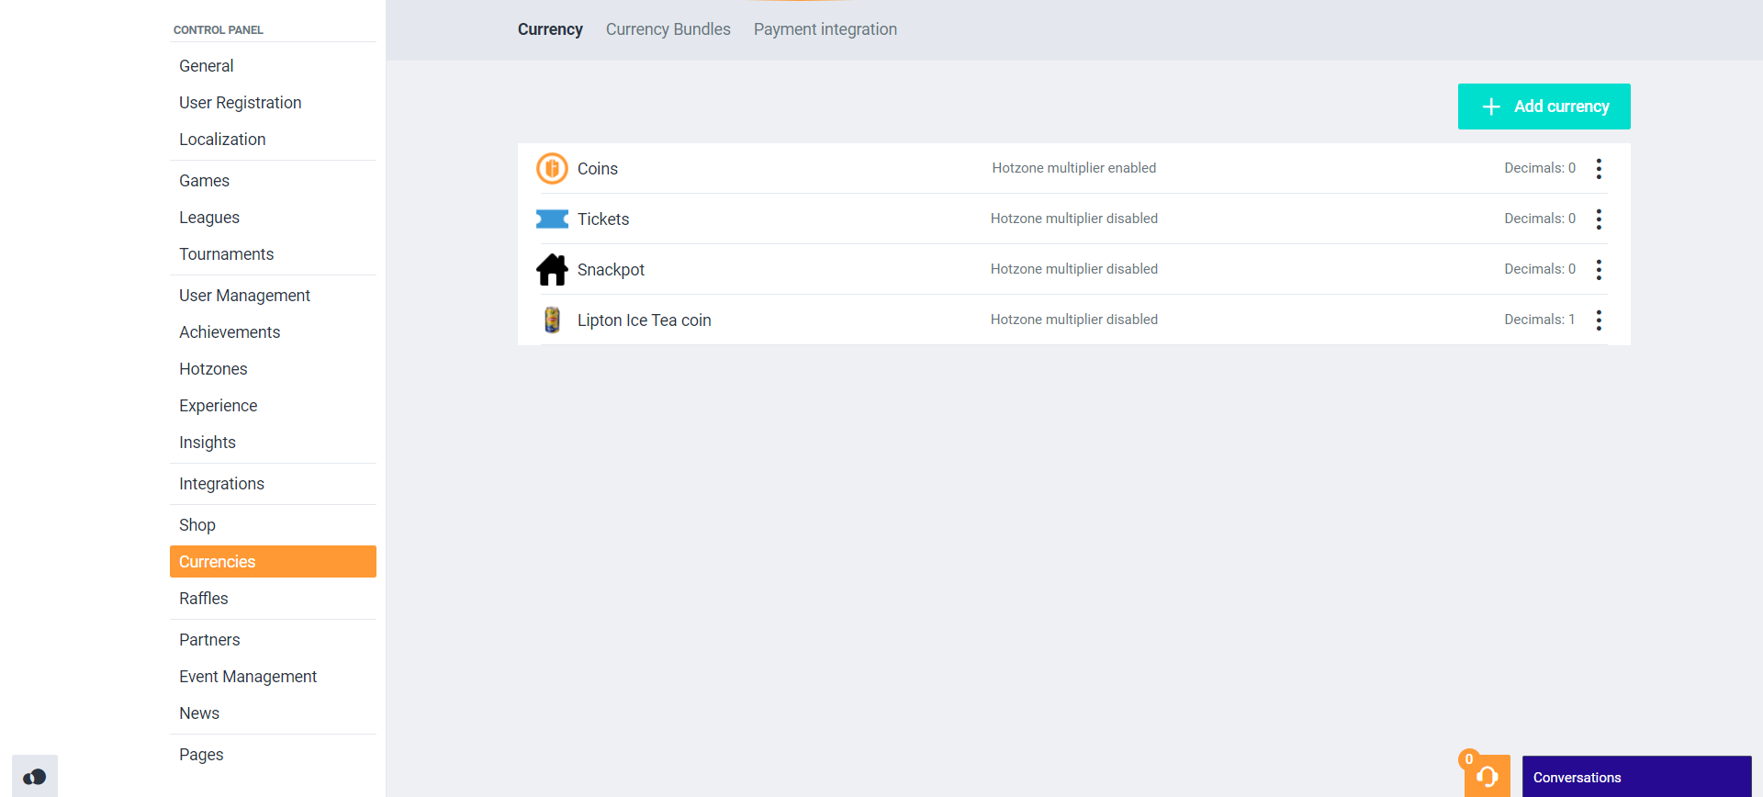Select the Lipton Ice Tea coin row
Image resolution: width=1763 pixels, height=797 pixels.
click(644, 320)
